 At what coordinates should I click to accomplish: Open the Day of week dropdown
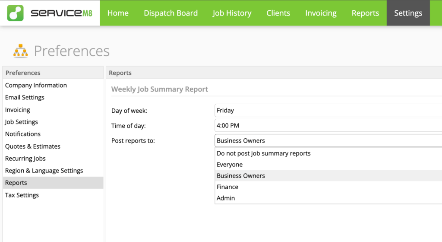(x=328, y=110)
